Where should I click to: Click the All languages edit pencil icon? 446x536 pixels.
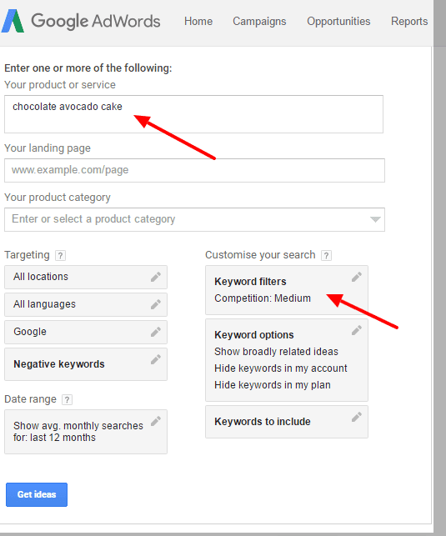(x=156, y=304)
